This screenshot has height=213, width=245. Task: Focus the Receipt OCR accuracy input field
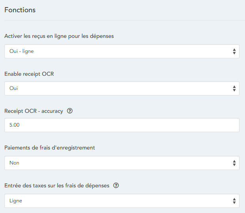click(x=122, y=125)
